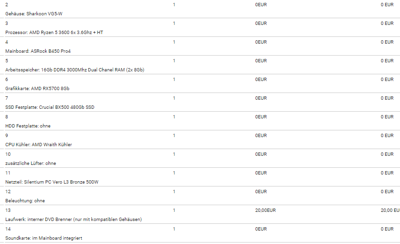Click the 20,00EUR unit price in row 13
Image resolution: width=400 pixels, height=244 pixels.
point(265,210)
